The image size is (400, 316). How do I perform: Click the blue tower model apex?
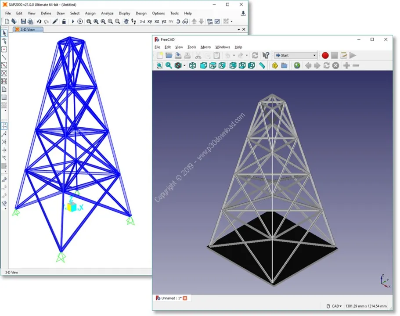69,38
